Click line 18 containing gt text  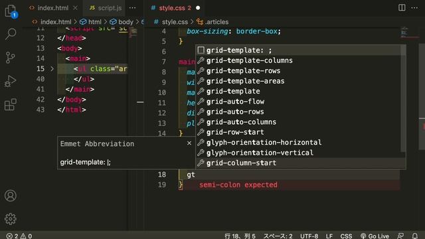[289, 175]
